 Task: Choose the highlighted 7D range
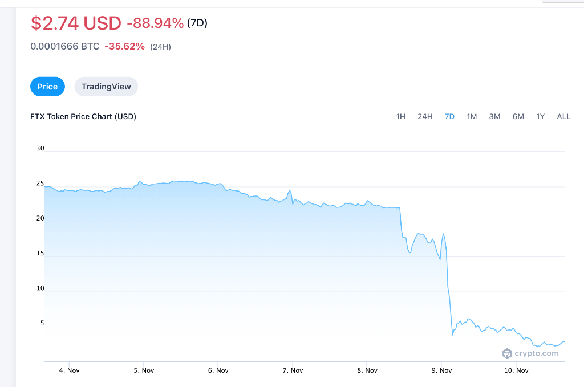click(x=449, y=116)
